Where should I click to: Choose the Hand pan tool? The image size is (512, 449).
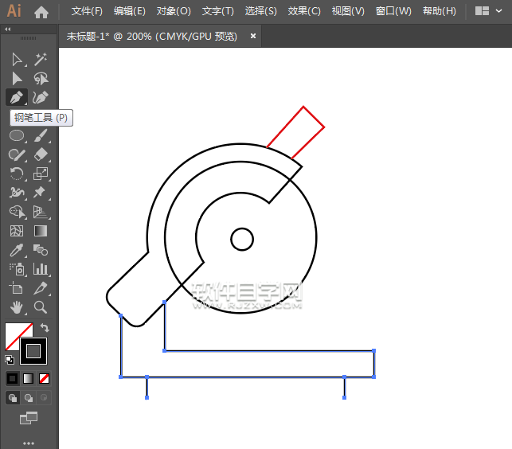[x=17, y=307]
